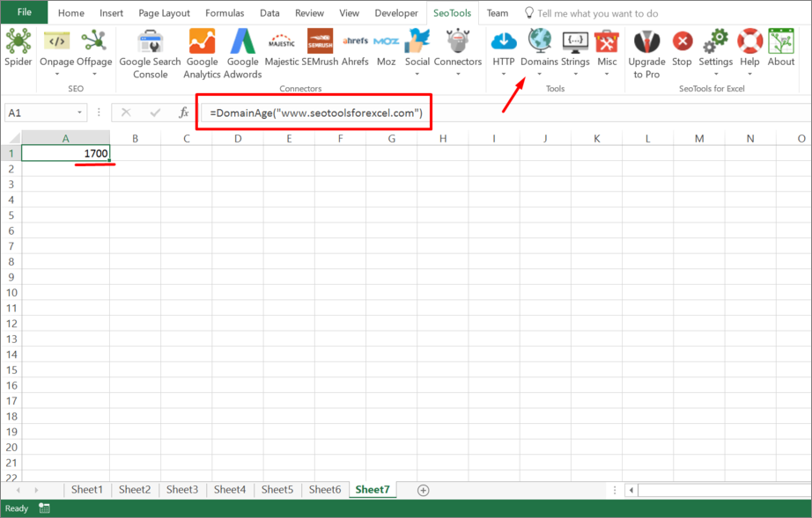This screenshot has width=812, height=518.
Task: Click the macro record button in status bar
Action: (43, 507)
